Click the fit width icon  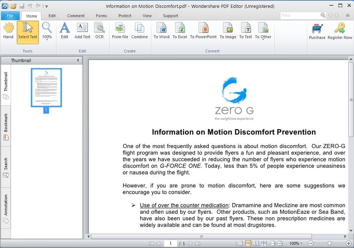click(273, 243)
